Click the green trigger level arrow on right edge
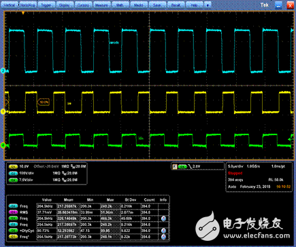This screenshot has width=296, height=247. point(289,139)
